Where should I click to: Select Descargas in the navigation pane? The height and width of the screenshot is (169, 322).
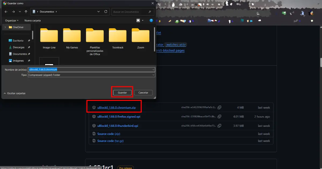pyautogui.click(x=19, y=47)
